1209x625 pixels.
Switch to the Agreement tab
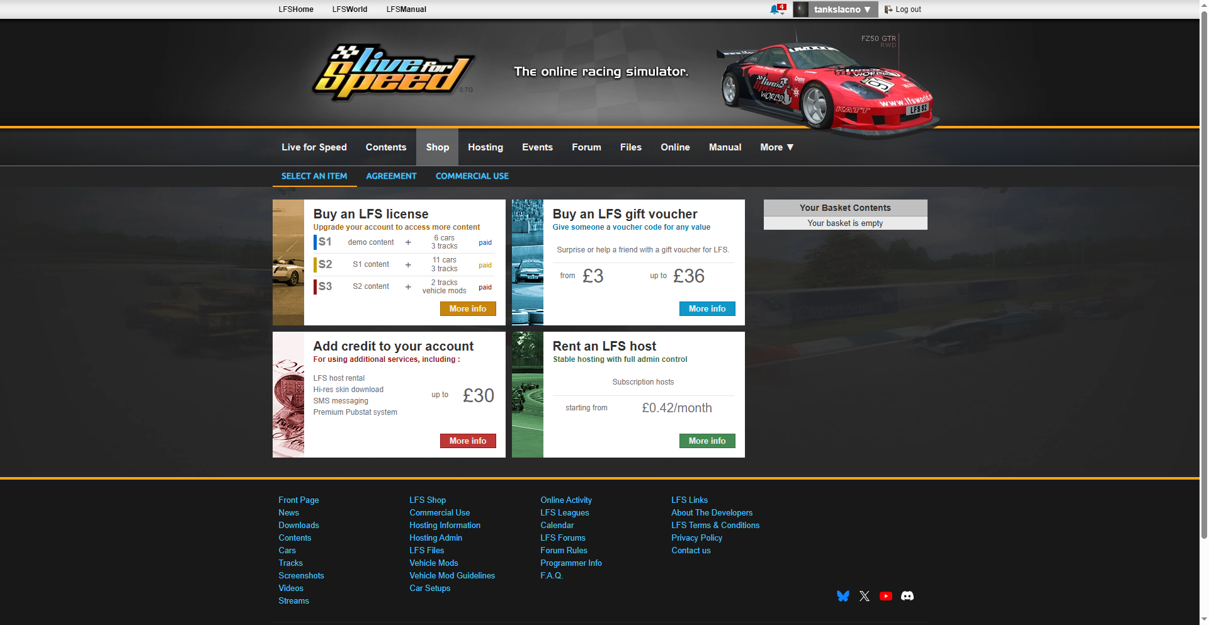click(391, 176)
